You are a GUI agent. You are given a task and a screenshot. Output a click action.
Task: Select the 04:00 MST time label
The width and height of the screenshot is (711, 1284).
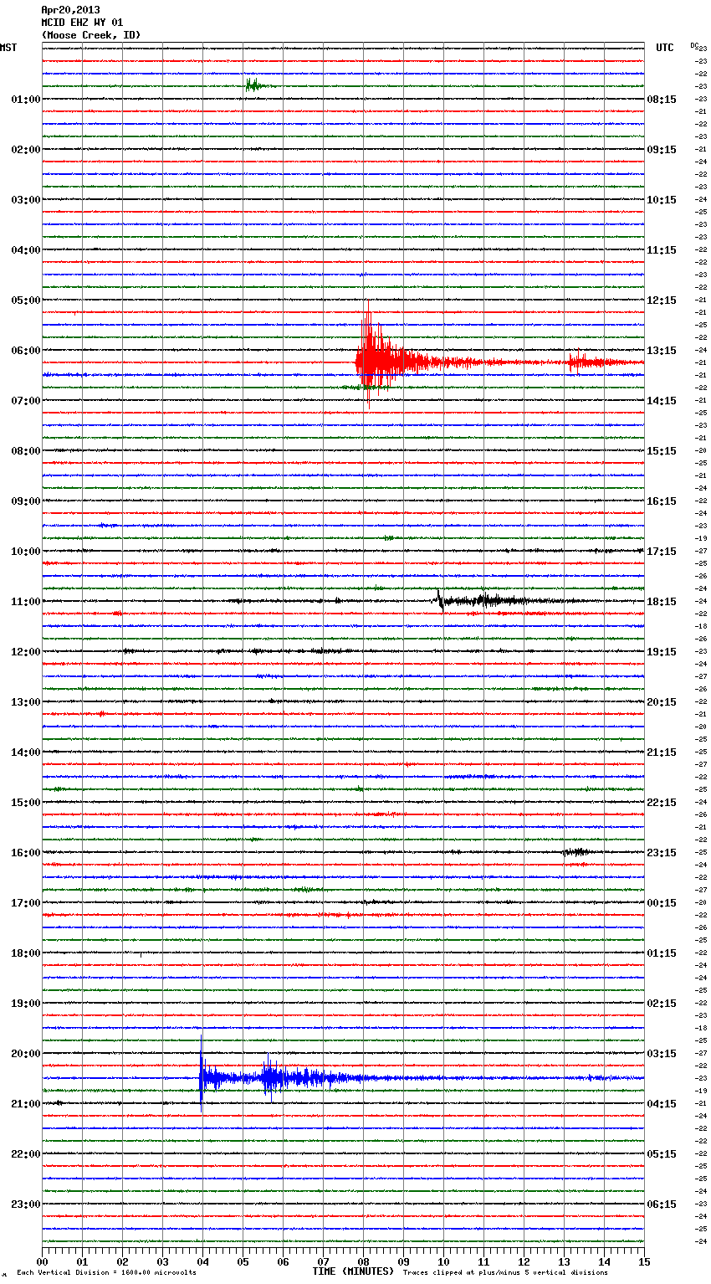tap(25, 250)
